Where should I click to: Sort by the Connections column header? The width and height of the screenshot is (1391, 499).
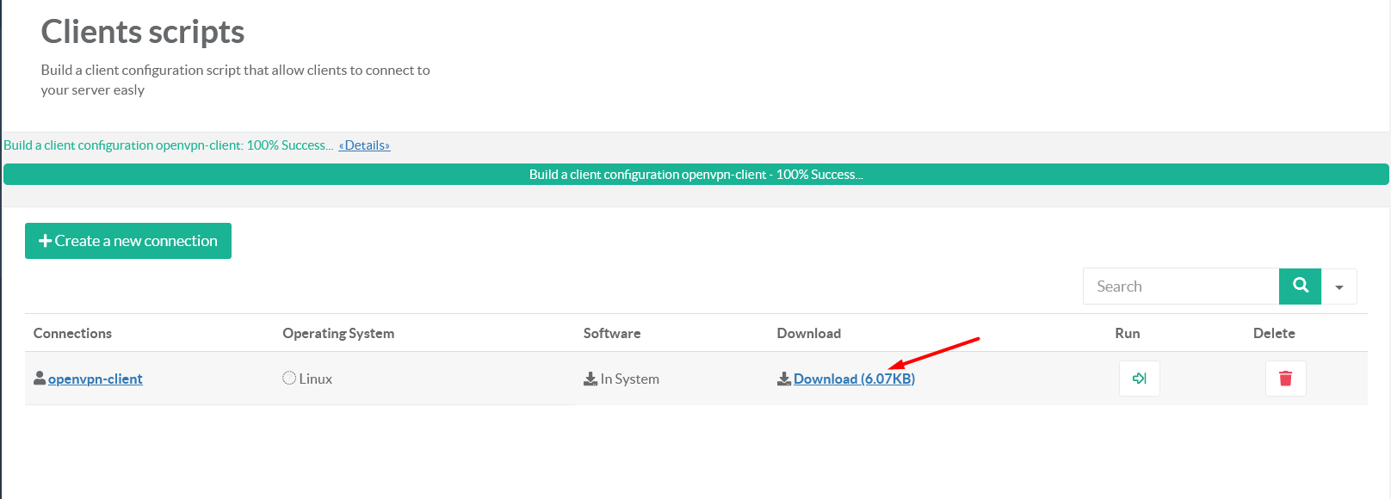(x=72, y=333)
